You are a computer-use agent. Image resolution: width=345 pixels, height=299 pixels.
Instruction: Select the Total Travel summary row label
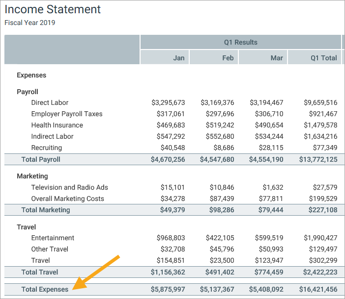40,272
